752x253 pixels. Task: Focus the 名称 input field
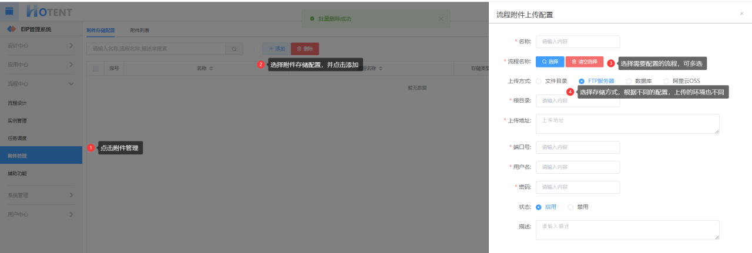[x=578, y=42]
